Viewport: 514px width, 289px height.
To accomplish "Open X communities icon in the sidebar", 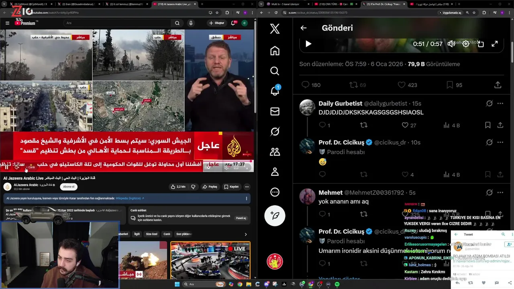I will click(x=275, y=152).
